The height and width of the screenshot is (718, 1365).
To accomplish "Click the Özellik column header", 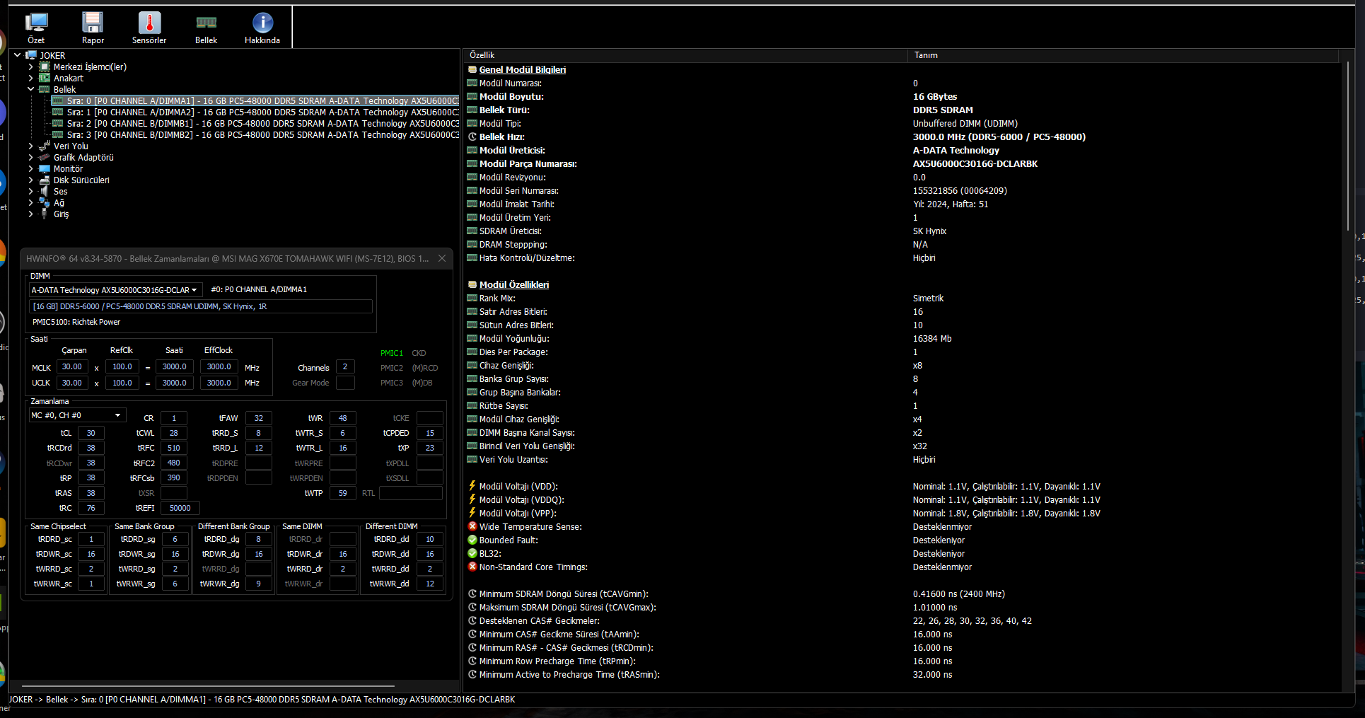I will click(x=685, y=55).
